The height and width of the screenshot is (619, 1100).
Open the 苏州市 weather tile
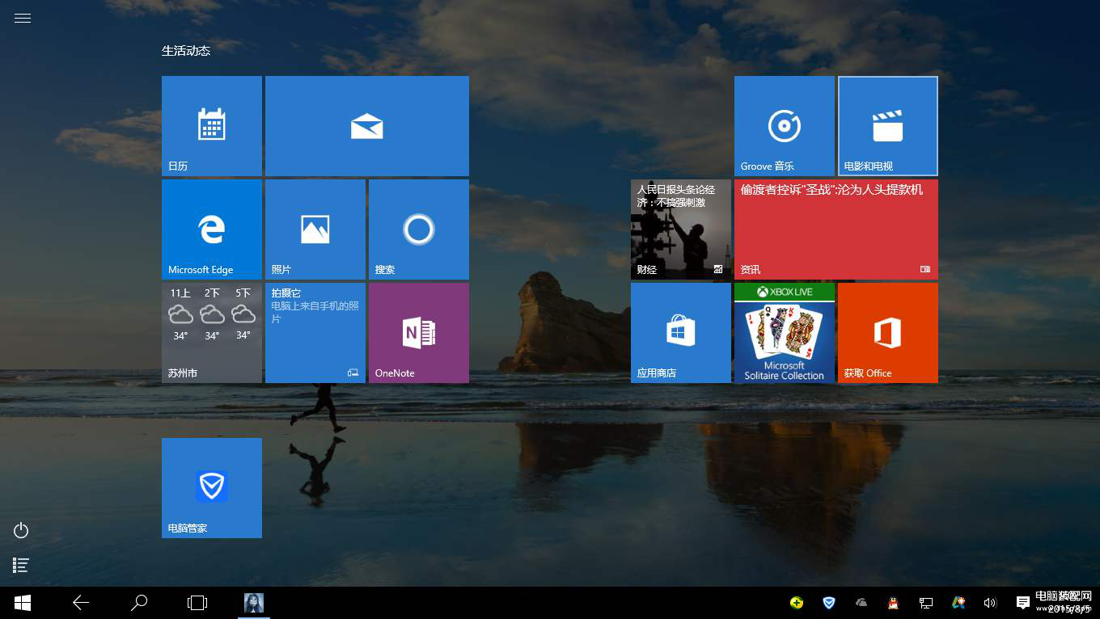tap(212, 333)
